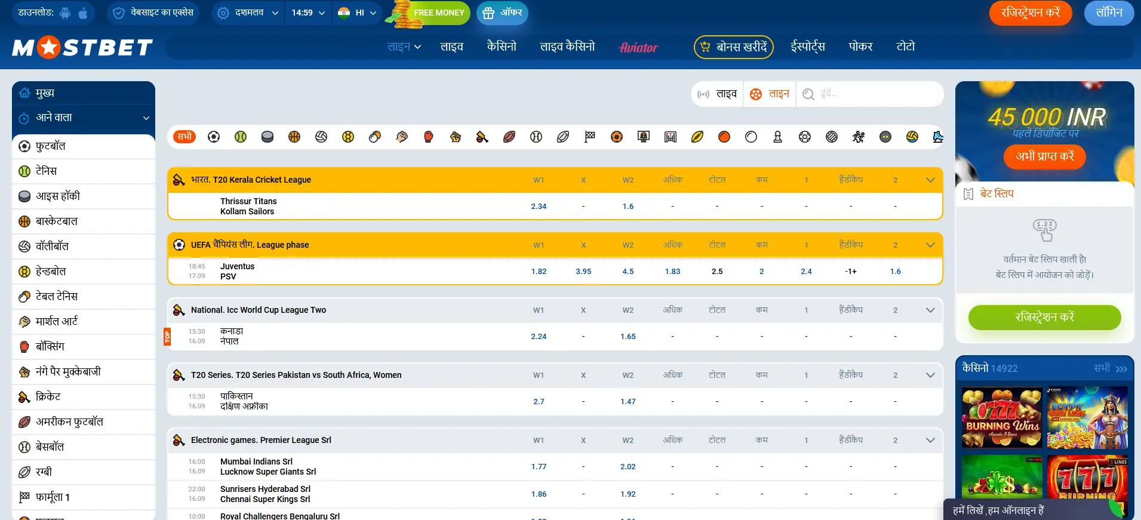
Task: Select the football icon in sports filter bar
Action: pyautogui.click(x=214, y=137)
